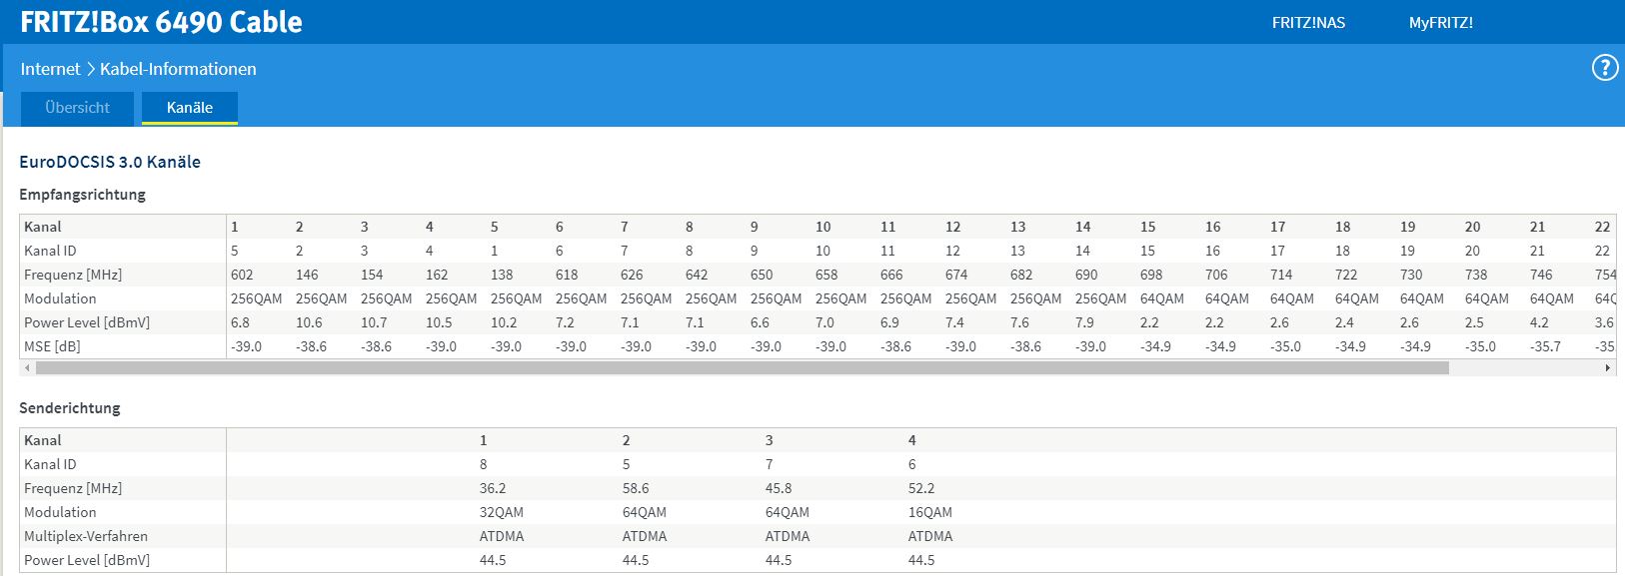The height and width of the screenshot is (576, 1625).
Task: Click the Empfangsrichtung MSE [dB] row label
Action: click(x=52, y=346)
